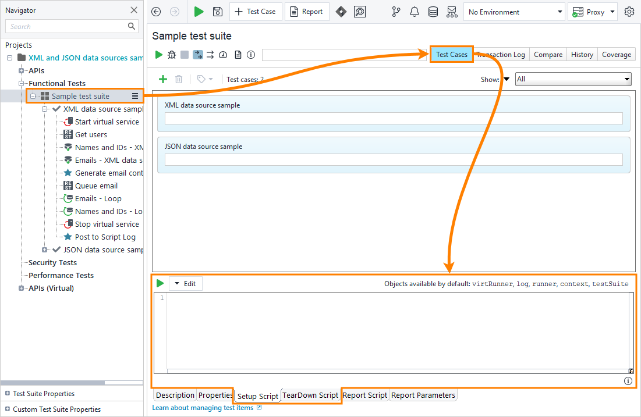This screenshot has height=417, width=641.
Task: Open ReadyAPI settings gear
Action: [x=629, y=12]
